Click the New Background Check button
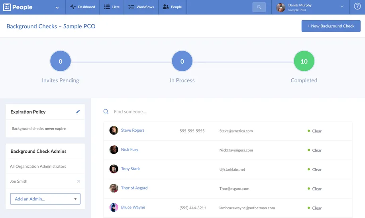This screenshot has height=218, width=365. click(x=331, y=26)
